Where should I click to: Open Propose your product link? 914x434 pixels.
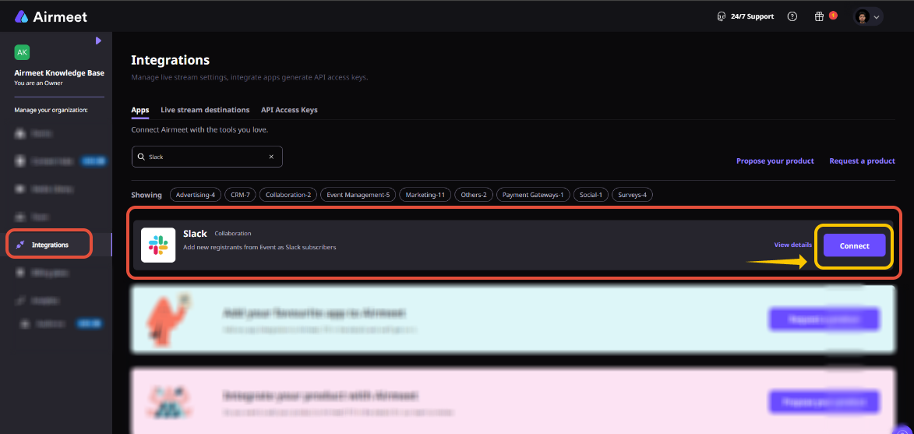(775, 161)
